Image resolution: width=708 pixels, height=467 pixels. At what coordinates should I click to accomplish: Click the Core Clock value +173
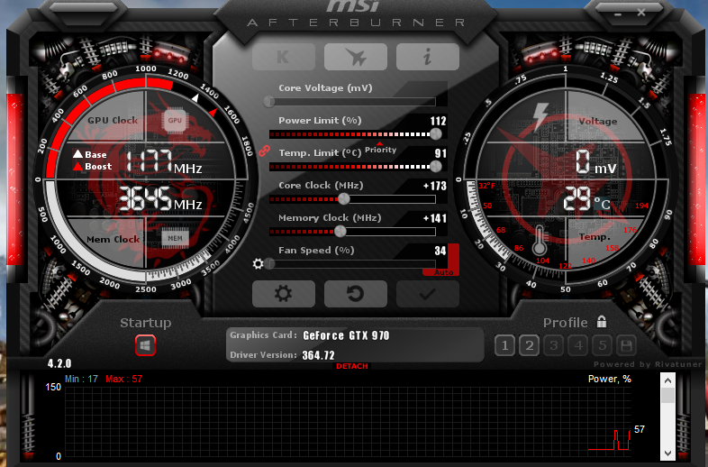(x=435, y=186)
